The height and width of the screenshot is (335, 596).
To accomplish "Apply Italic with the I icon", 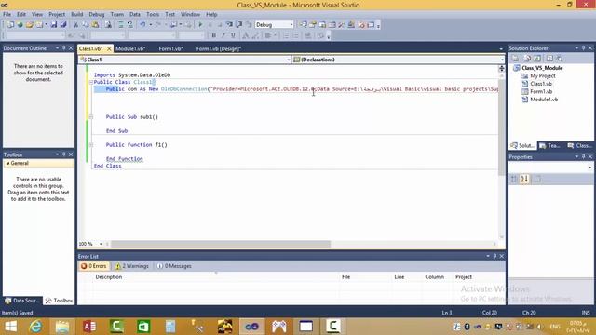I will pos(223,35).
